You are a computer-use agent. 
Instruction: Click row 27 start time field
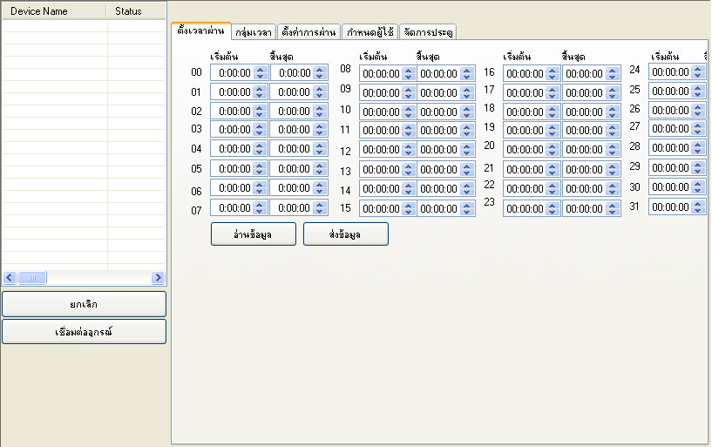[x=677, y=128]
